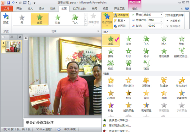This screenshot has height=132, width=190.
Task: Close the slide thumbnail pane
Action: click(x=20, y=37)
